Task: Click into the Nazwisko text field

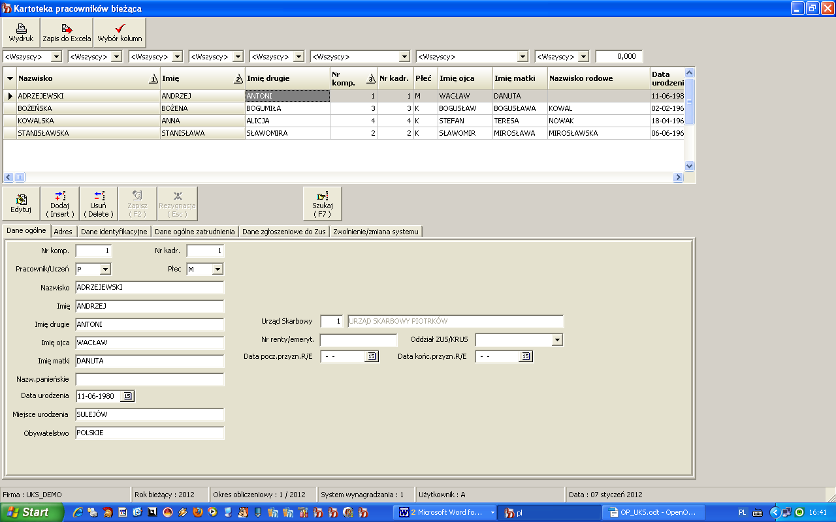Action: tap(150, 287)
